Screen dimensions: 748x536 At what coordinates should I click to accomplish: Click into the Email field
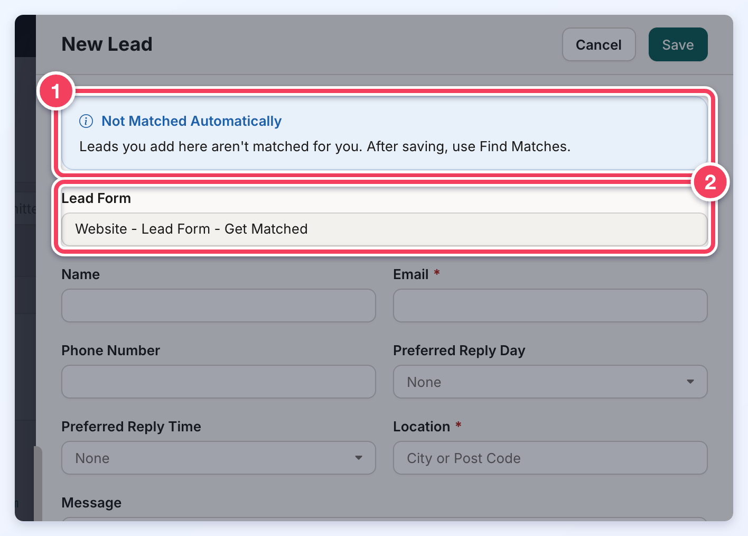click(x=550, y=306)
